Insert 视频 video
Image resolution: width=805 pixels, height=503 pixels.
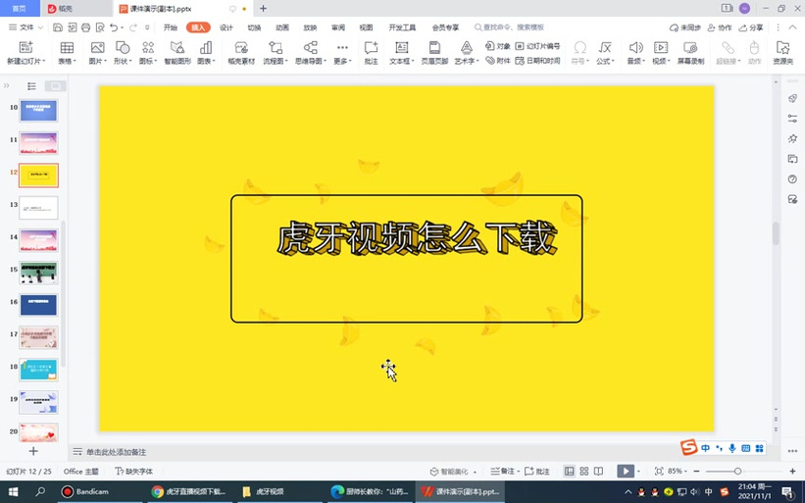tap(661, 53)
